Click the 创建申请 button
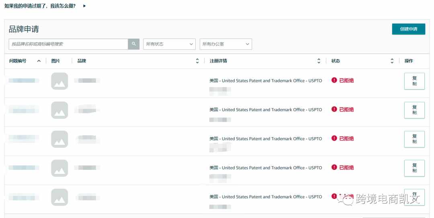 [409, 29]
